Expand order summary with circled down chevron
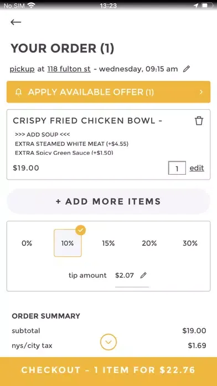217x386 pixels. [x=108, y=342]
